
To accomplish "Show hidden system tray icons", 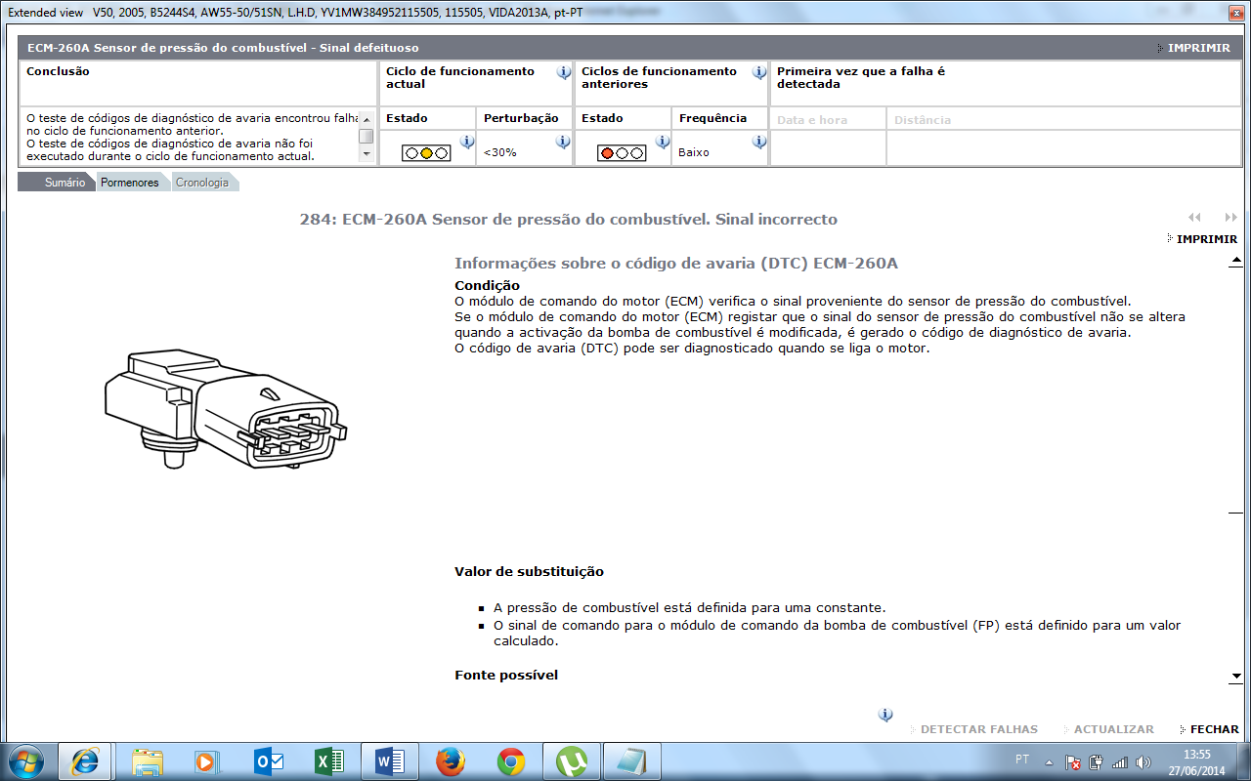I will point(1050,761).
